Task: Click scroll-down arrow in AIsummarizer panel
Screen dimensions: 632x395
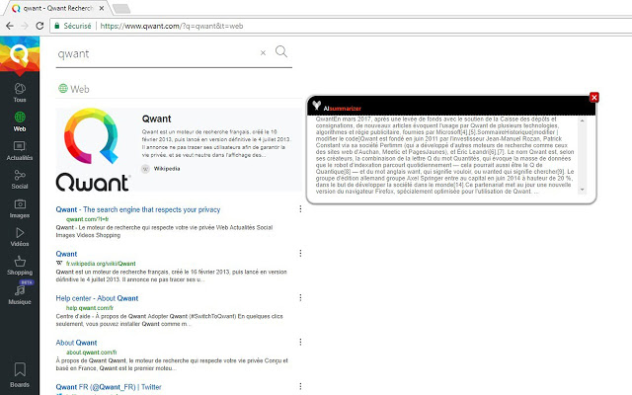Action: [x=582, y=190]
